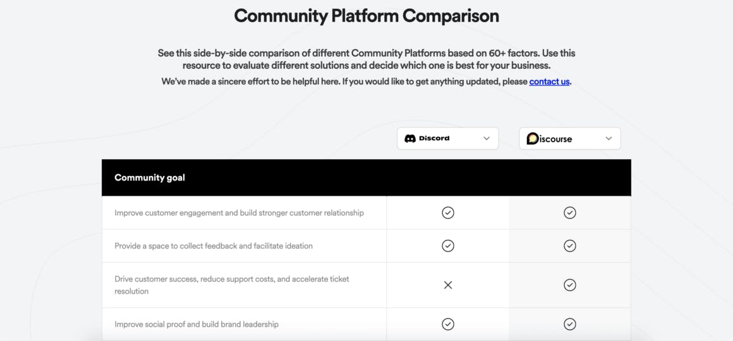Open the Discord platform selector
This screenshot has height=341, width=733.
447,138
